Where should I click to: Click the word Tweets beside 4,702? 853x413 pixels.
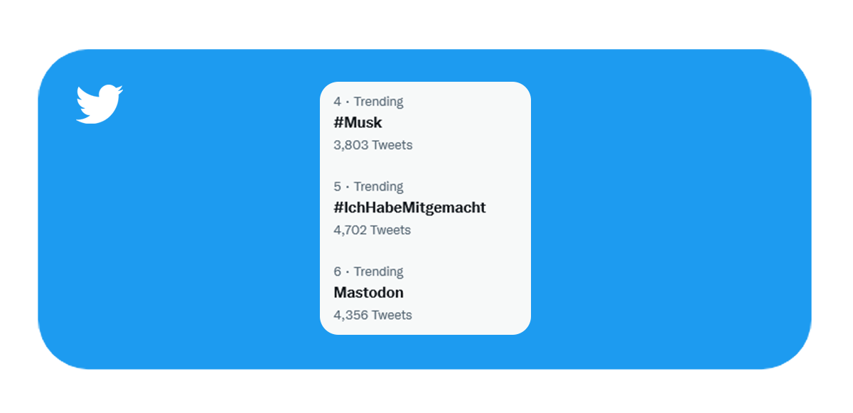pyautogui.click(x=391, y=230)
